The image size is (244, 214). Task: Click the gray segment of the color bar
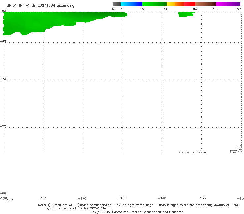point(117,4)
